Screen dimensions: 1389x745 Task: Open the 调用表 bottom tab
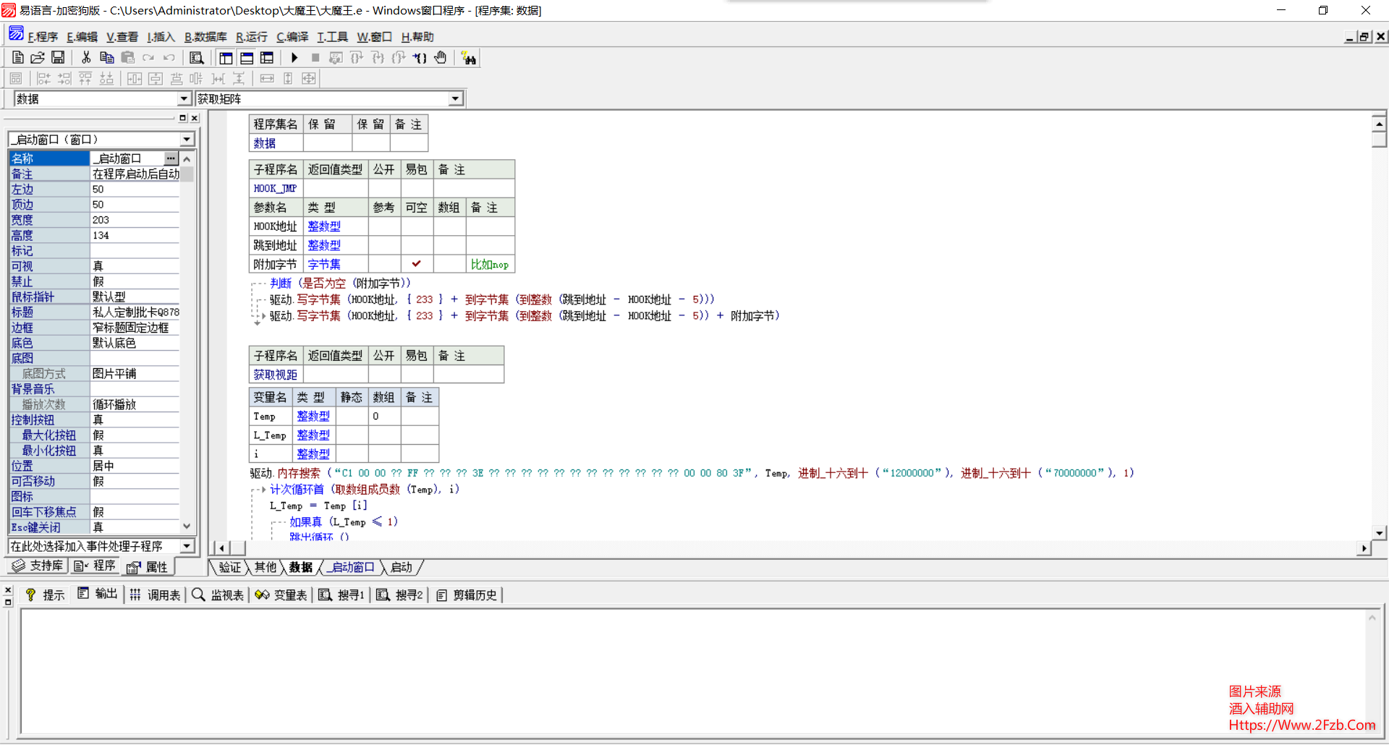pyautogui.click(x=155, y=595)
